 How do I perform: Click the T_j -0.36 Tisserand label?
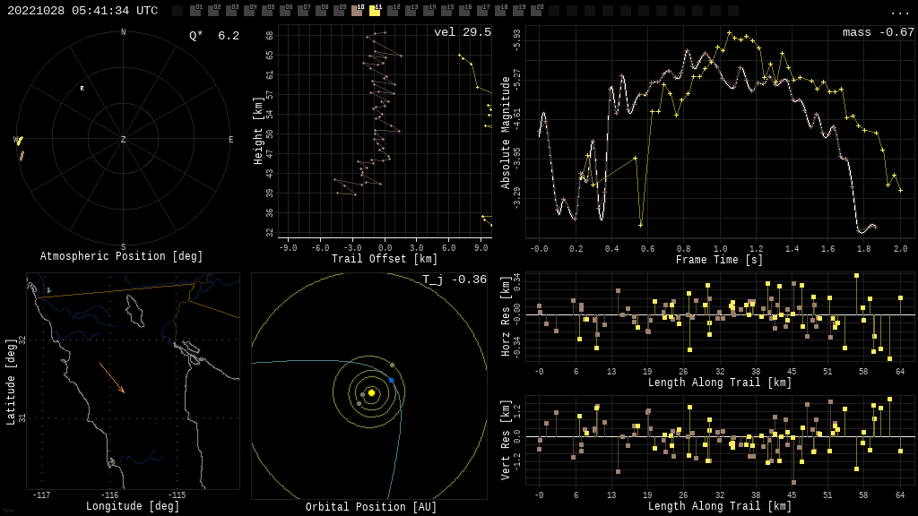(455, 279)
